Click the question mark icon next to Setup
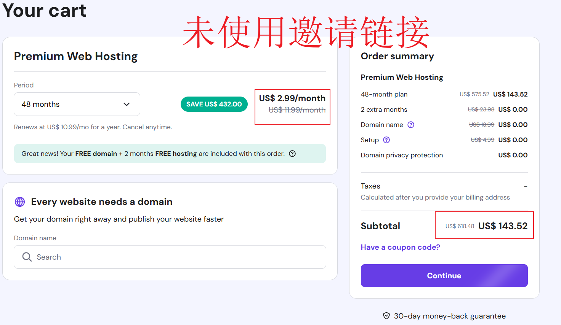Image resolution: width=561 pixels, height=325 pixels. [x=386, y=140]
